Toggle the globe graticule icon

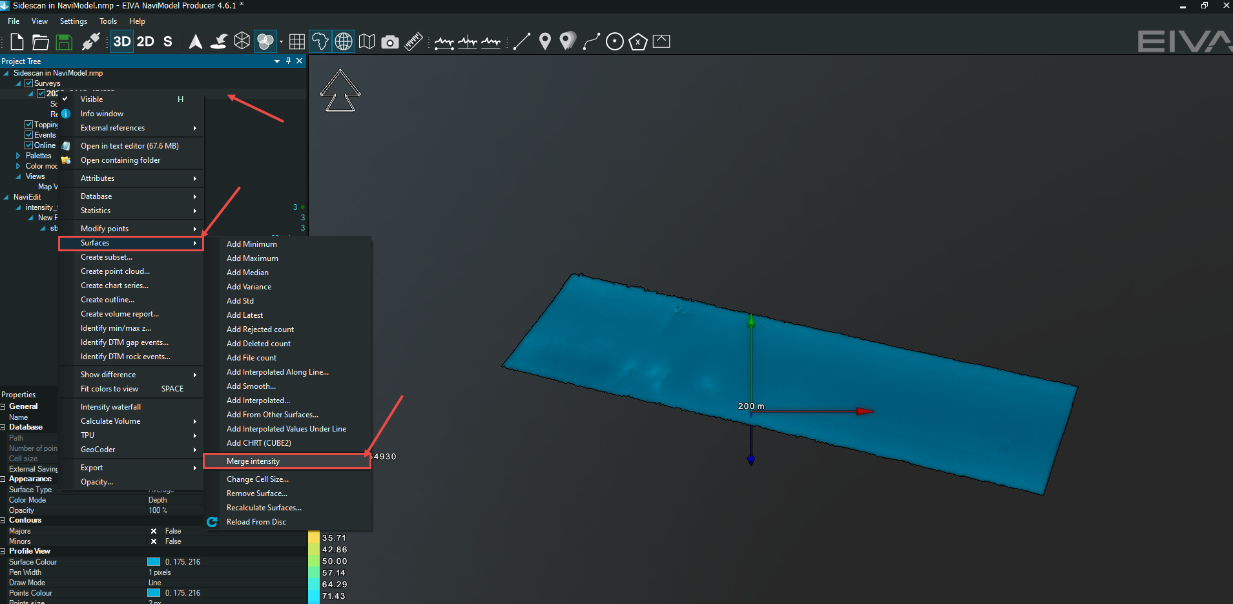coord(344,42)
